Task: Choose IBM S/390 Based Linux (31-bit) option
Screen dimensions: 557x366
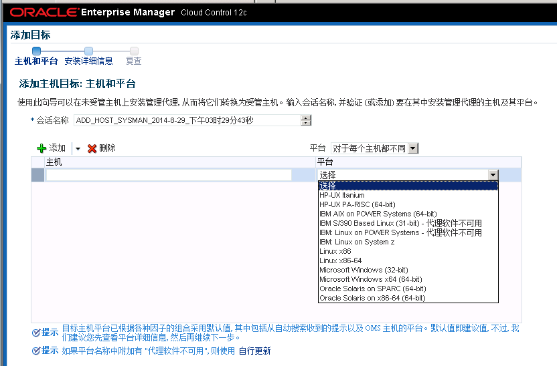Action: (x=408, y=223)
